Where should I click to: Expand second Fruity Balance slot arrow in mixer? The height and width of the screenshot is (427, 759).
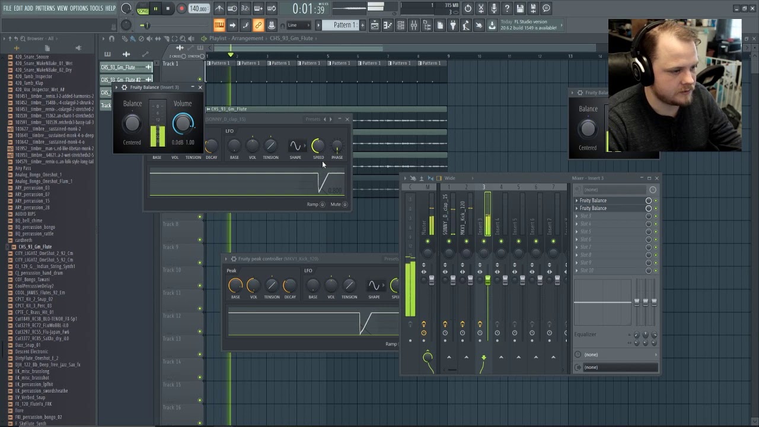point(576,208)
